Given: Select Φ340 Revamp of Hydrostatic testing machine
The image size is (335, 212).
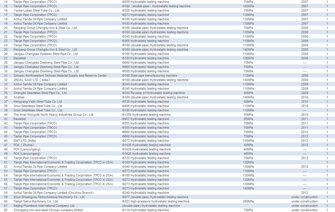Looking at the screenshot, I should (153, 93).
